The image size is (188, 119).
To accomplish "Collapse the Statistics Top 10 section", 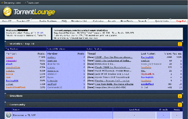I will coord(180,44).
